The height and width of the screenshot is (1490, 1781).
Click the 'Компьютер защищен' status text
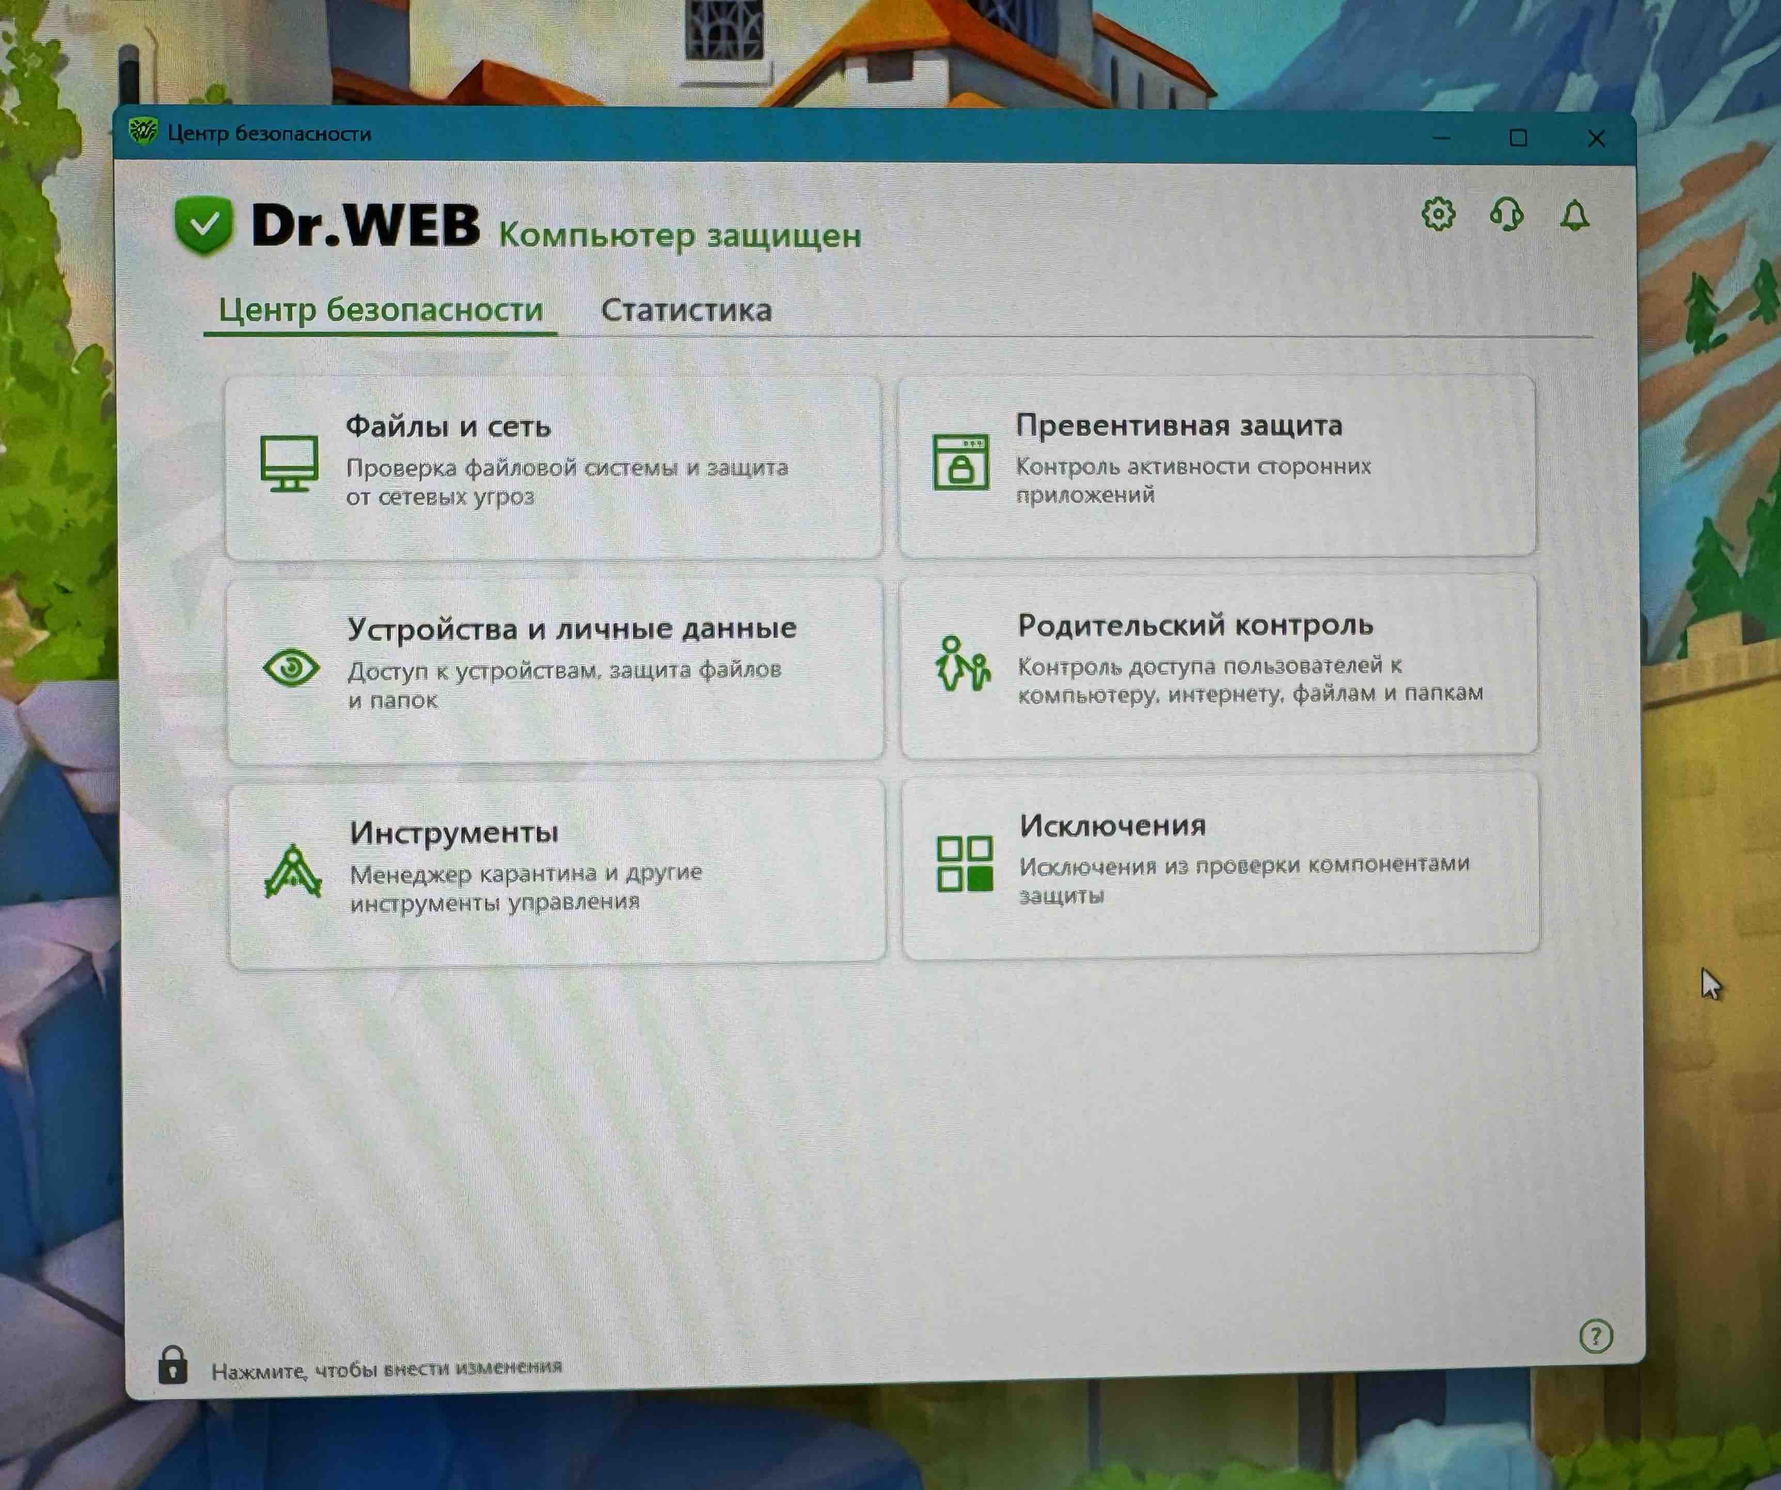(x=680, y=235)
